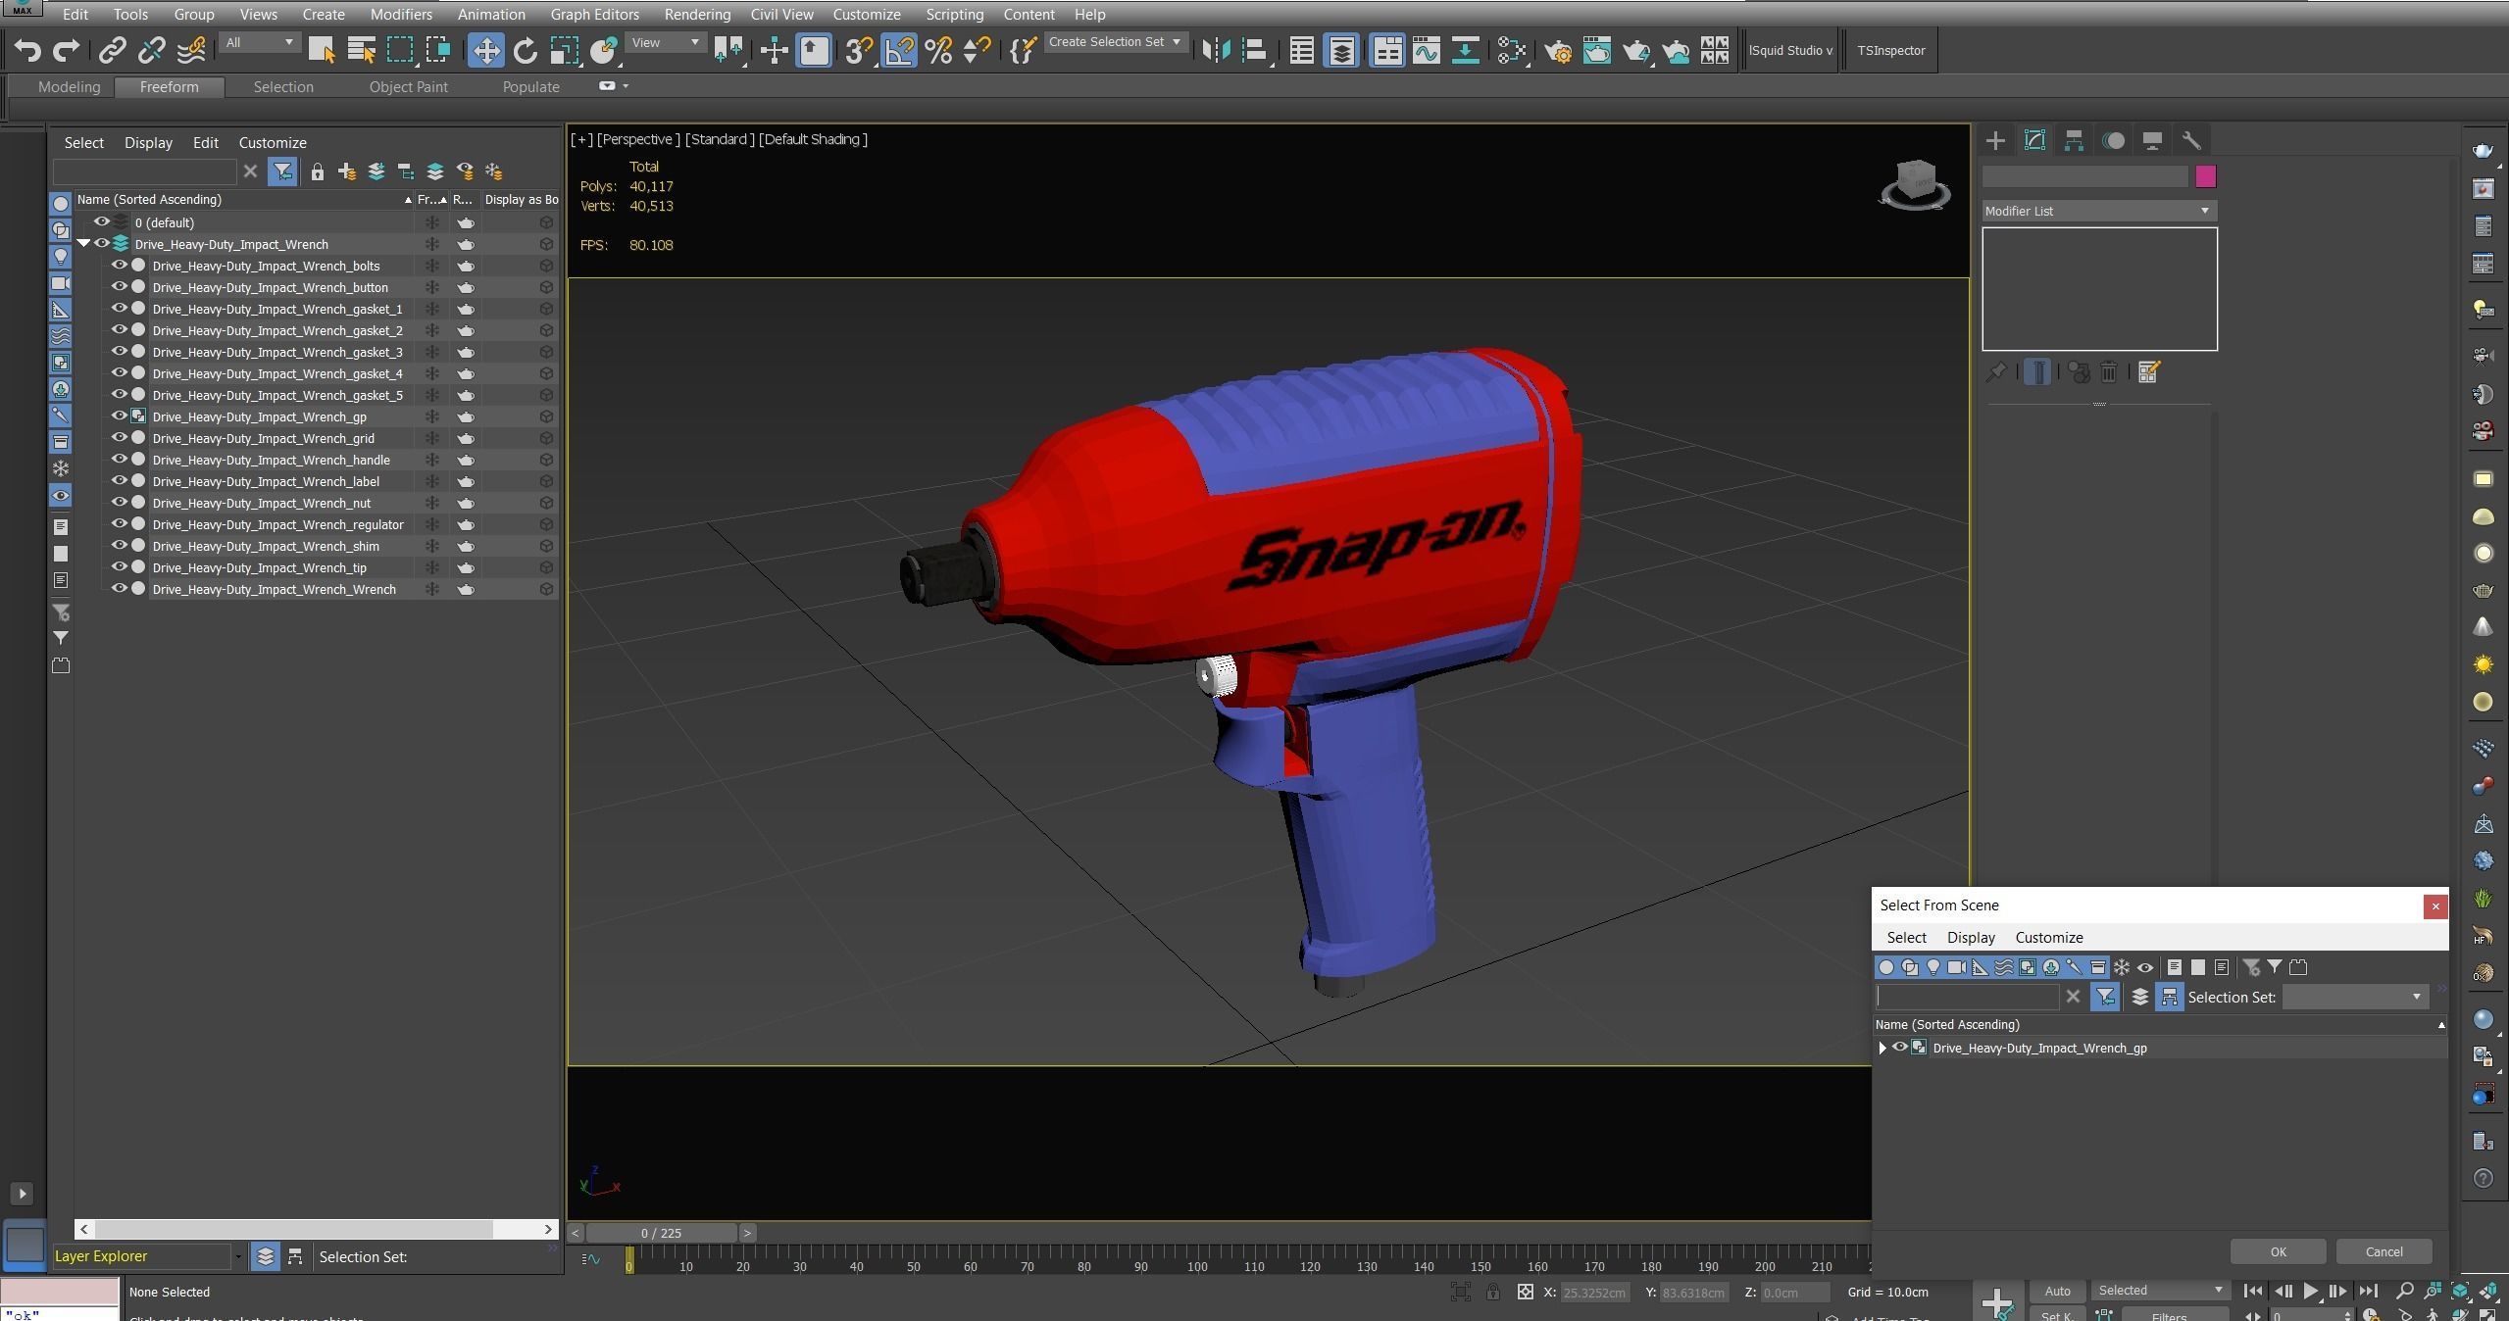
Task: Click the Undo arrow icon
Action: click(x=26, y=50)
